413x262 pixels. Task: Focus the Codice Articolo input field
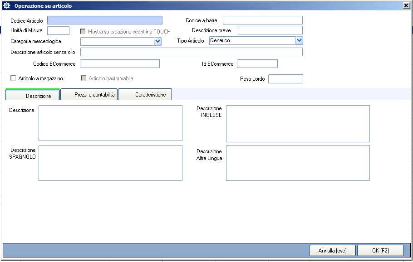[104, 20]
